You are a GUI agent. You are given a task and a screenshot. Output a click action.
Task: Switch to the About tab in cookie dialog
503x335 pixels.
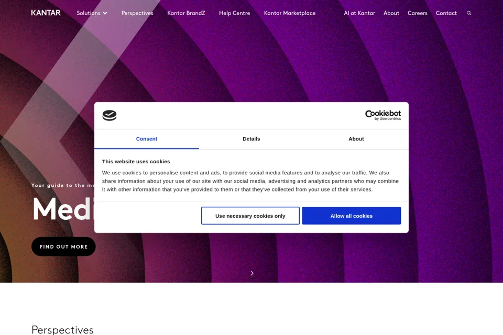click(356, 139)
